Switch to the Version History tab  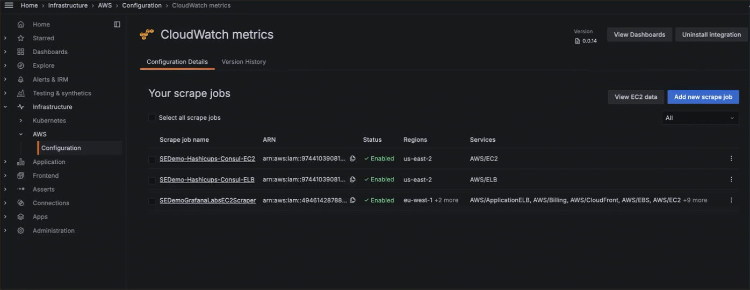click(243, 62)
